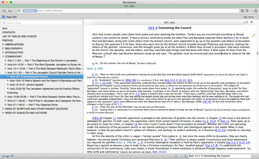Select Acts 15:36–20:38 Part 5 item
The height and width of the screenshot is (159, 259).
coord(44,97)
